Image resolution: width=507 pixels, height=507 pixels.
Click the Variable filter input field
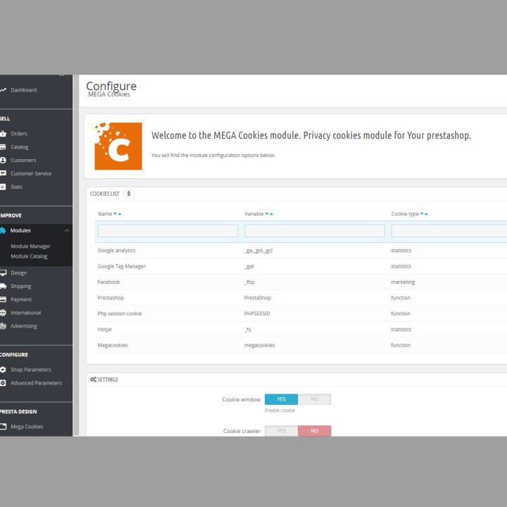click(x=315, y=231)
